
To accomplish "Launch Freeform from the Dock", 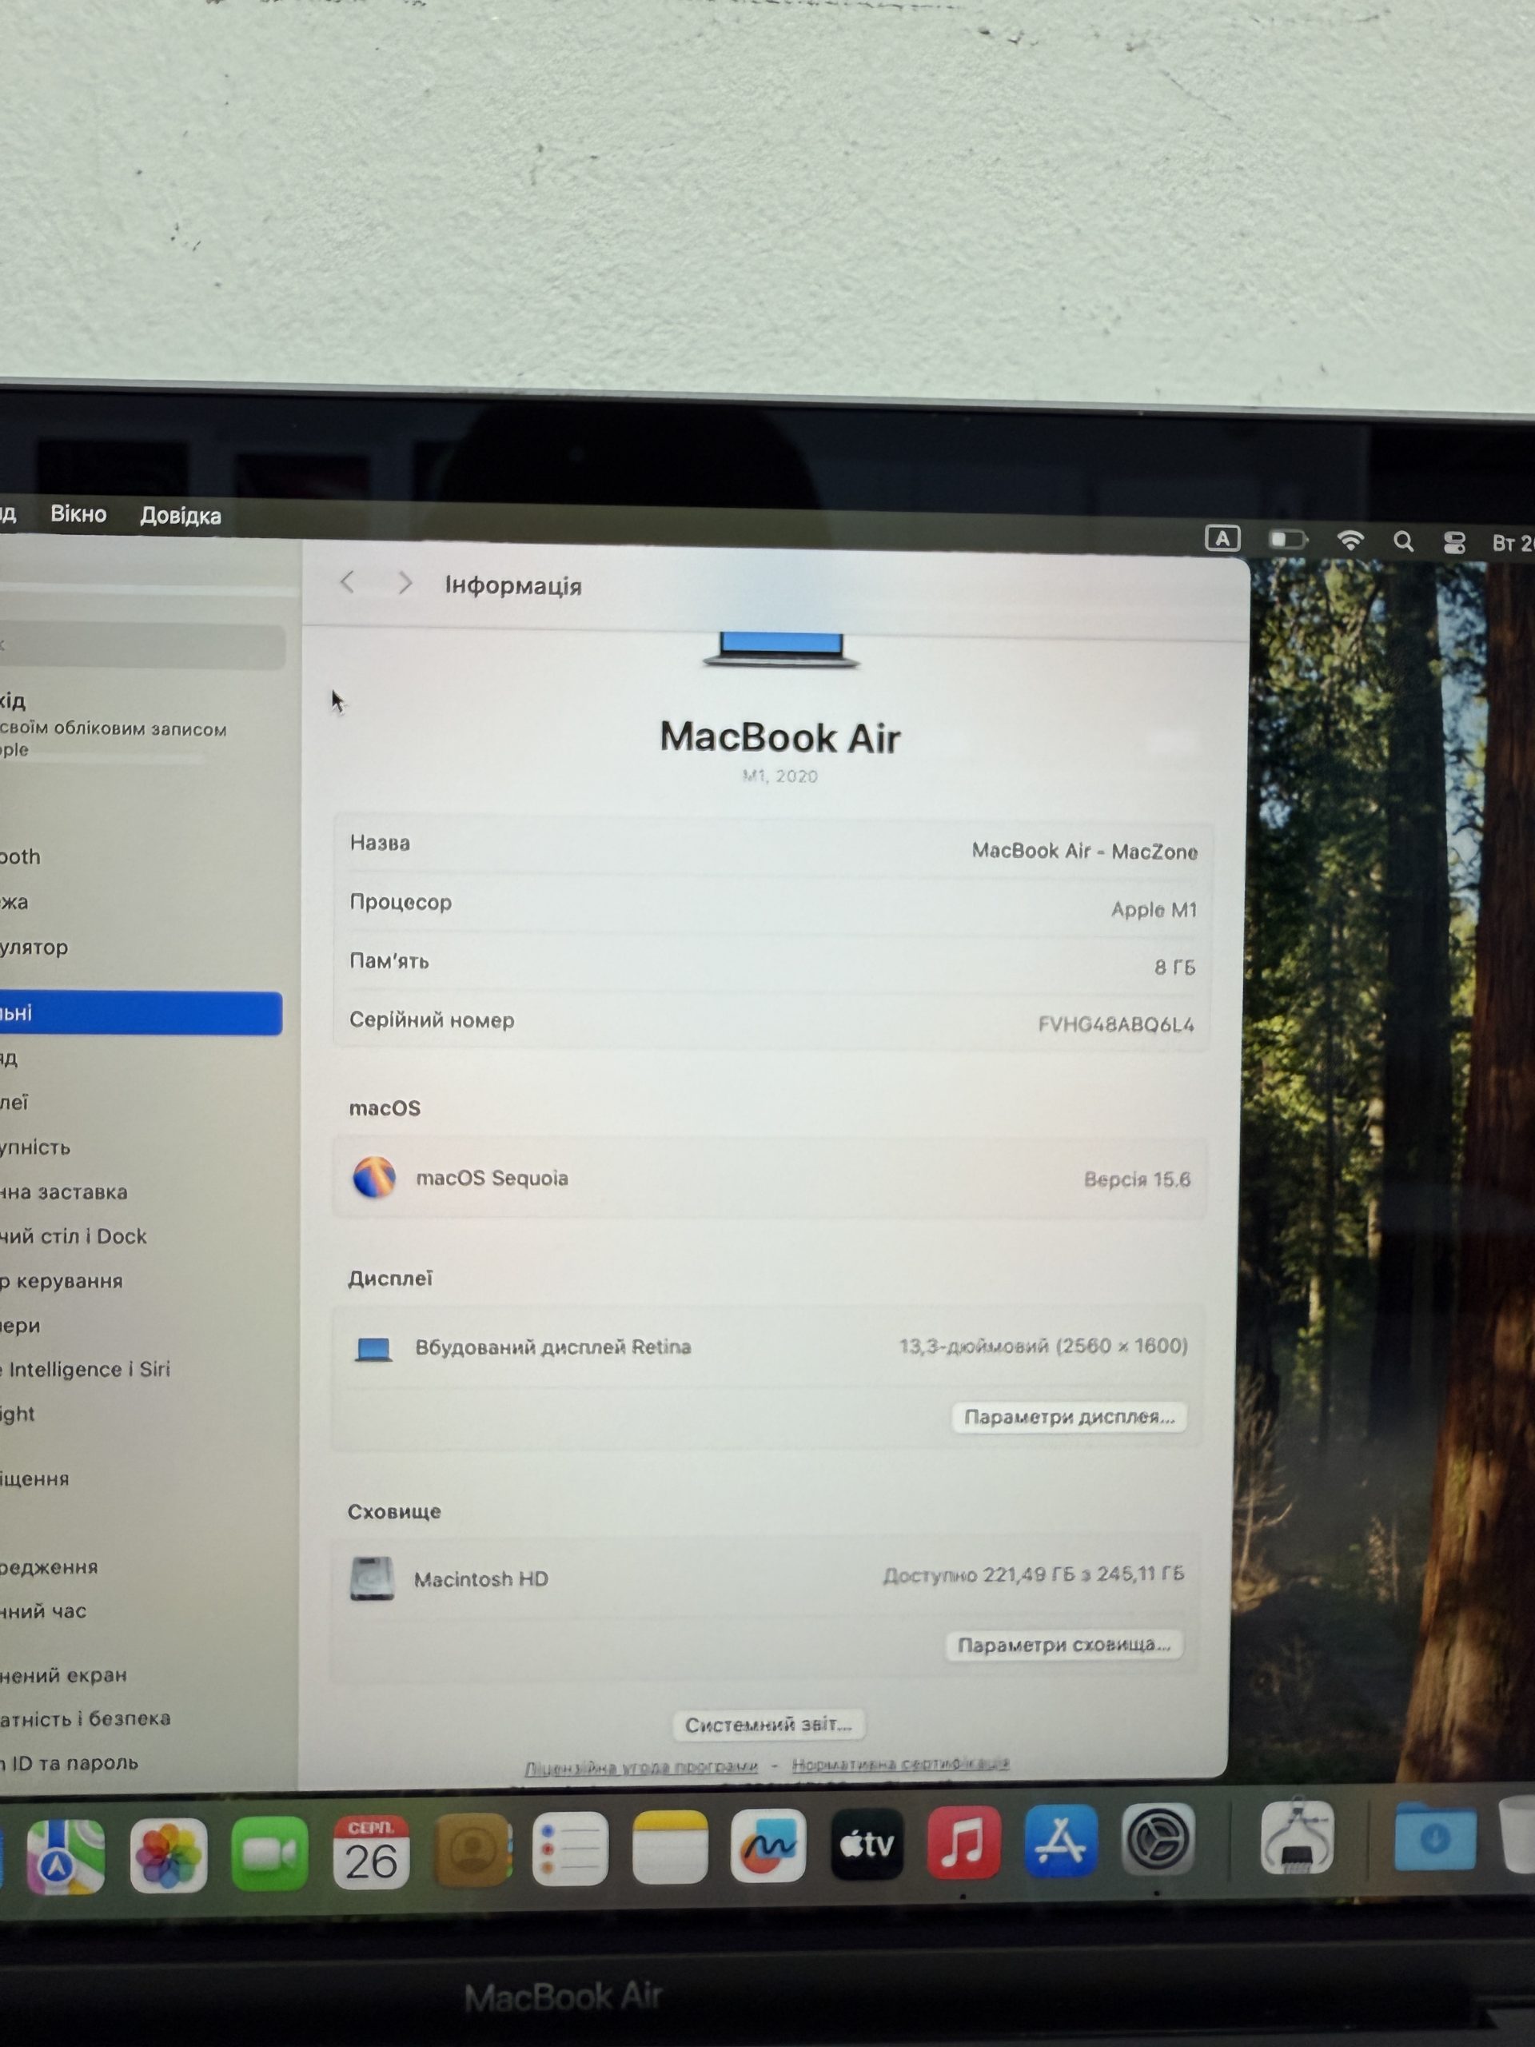I will pyautogui.click(x=768, y=1845).
